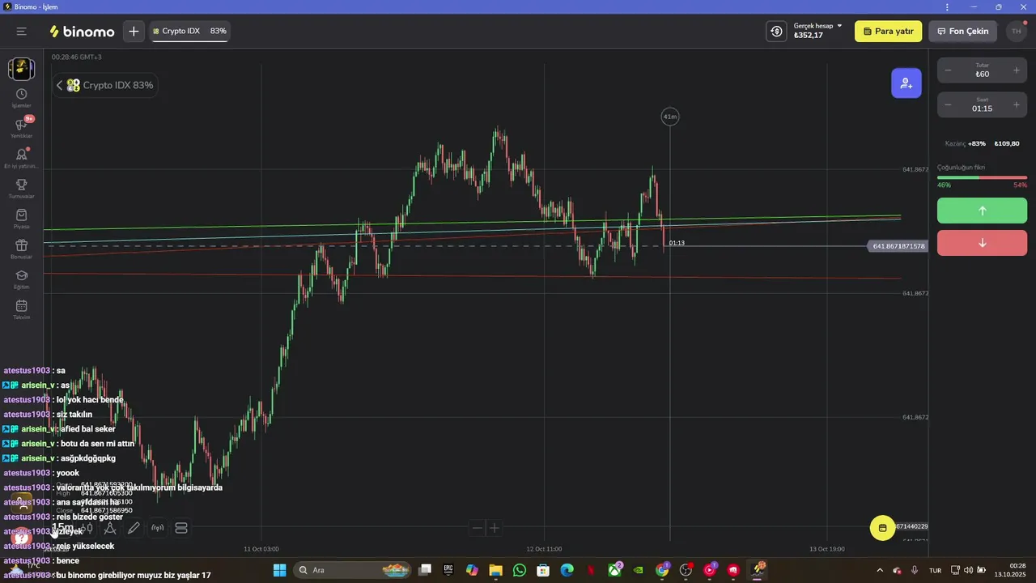Select the Crypto IDX 83% tab
The height and width of the screenshot is (583, 1036).
click(x=189, y=32)
